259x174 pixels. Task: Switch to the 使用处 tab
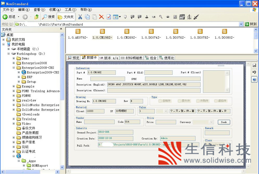point(166,58)
